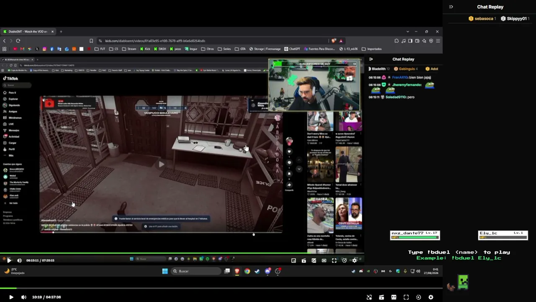Click username FranAR10 in chat replay
The height and width of the screenshot is (302, 536).
tap(400, 78)
